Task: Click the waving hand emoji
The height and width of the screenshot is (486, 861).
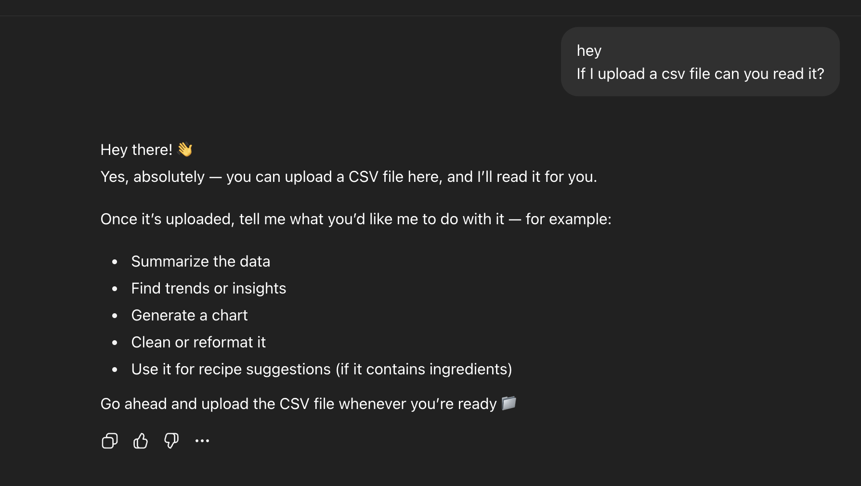Action: coord(185,150)
